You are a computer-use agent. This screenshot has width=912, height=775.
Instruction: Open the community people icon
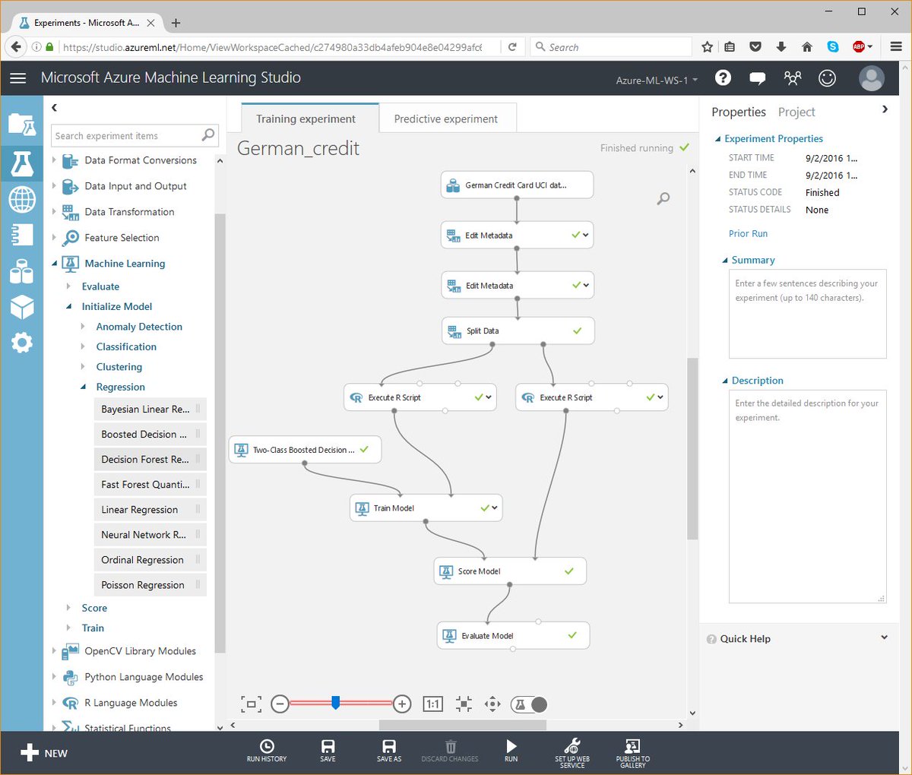click(793, 78)
